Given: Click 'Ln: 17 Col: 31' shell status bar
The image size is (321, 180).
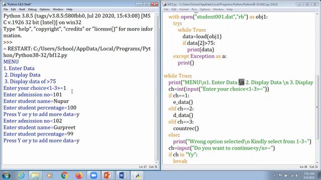Looking at the screenshot, I should pos(148,167).
